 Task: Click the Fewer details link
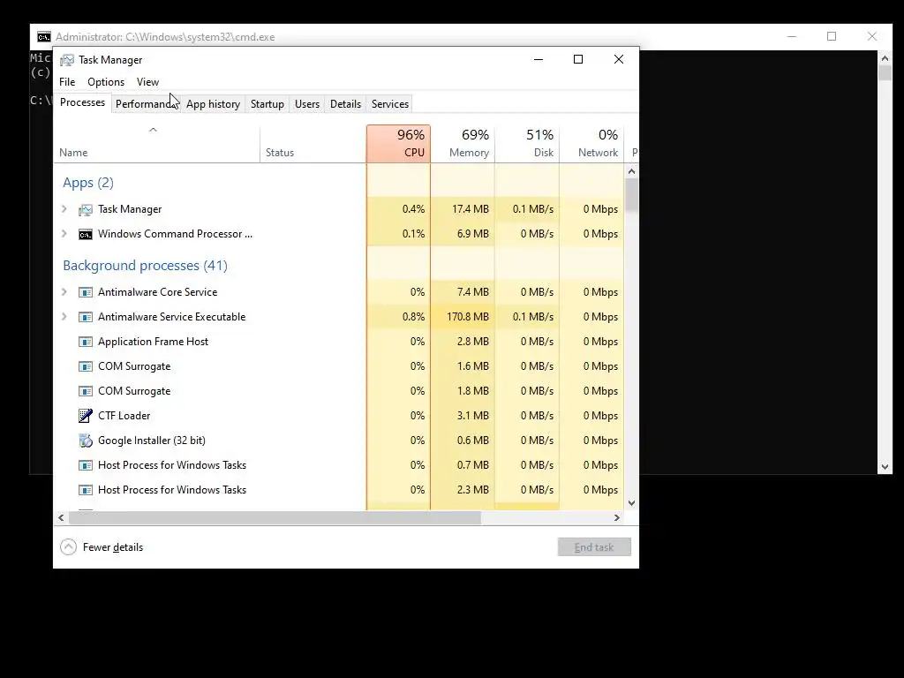112,547
